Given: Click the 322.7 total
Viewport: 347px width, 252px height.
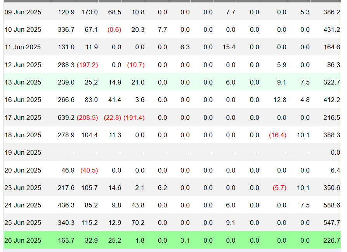Looking at the screenshot, I should 332,82.
